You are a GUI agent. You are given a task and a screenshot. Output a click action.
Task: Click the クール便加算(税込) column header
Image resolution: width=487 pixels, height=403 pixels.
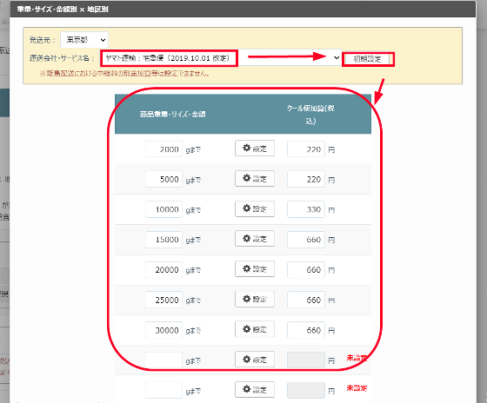click(x=310, y=114)
